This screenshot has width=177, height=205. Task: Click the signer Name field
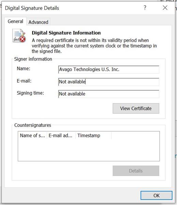[108, 70]
